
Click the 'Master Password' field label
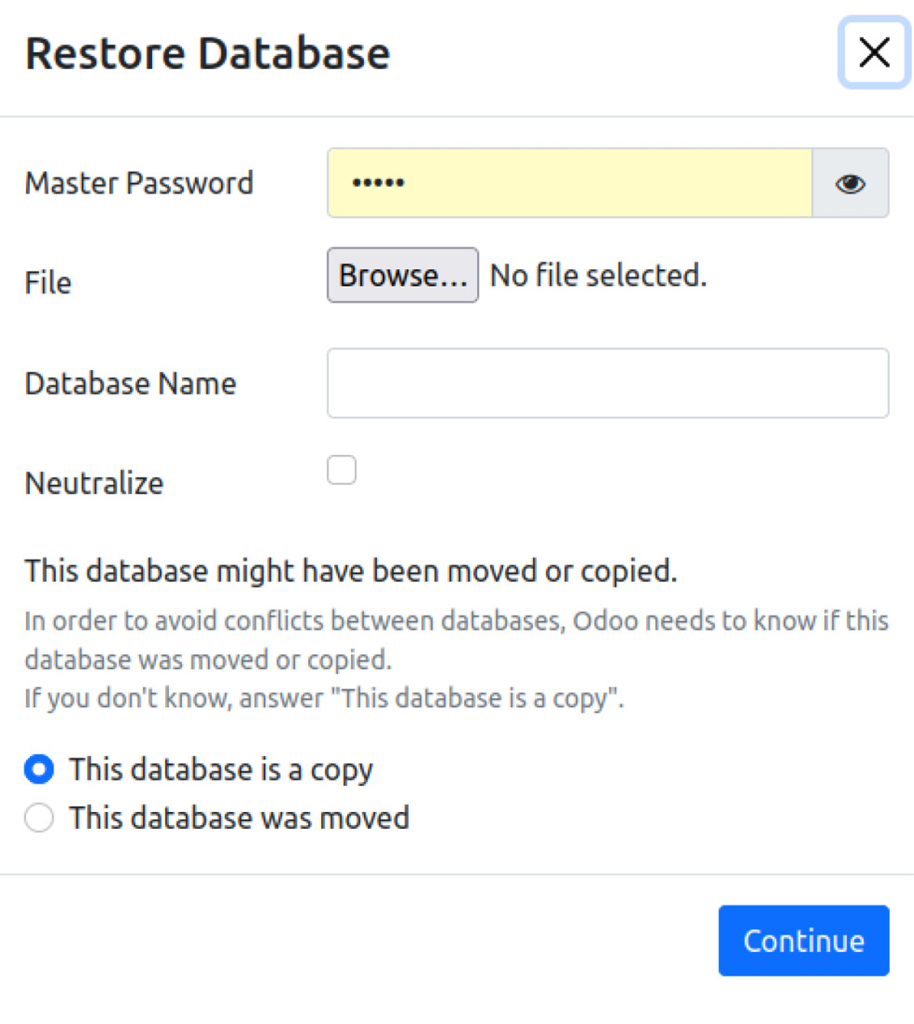pos(139,183)
